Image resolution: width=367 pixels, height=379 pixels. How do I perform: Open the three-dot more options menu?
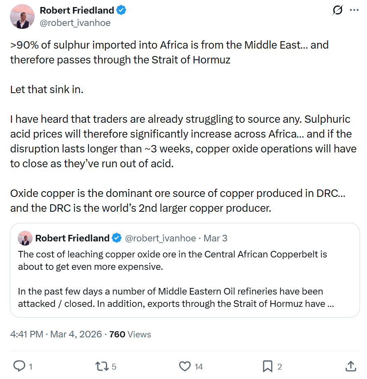coord(354,11)
